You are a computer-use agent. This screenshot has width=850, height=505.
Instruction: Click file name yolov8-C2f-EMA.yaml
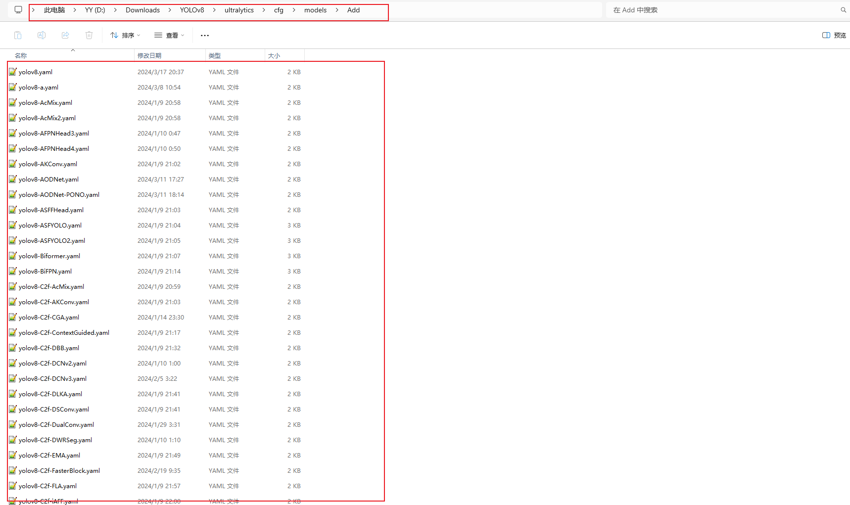point(49,455)
